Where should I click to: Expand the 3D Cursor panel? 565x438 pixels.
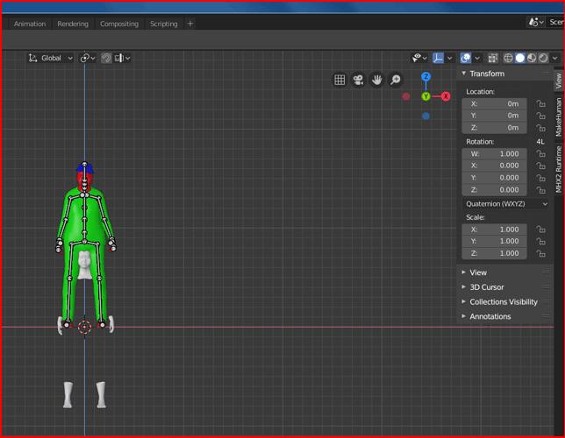click(x=487, y=287)
